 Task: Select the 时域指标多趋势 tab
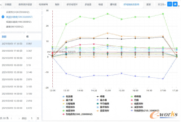[x=131, y=5]
